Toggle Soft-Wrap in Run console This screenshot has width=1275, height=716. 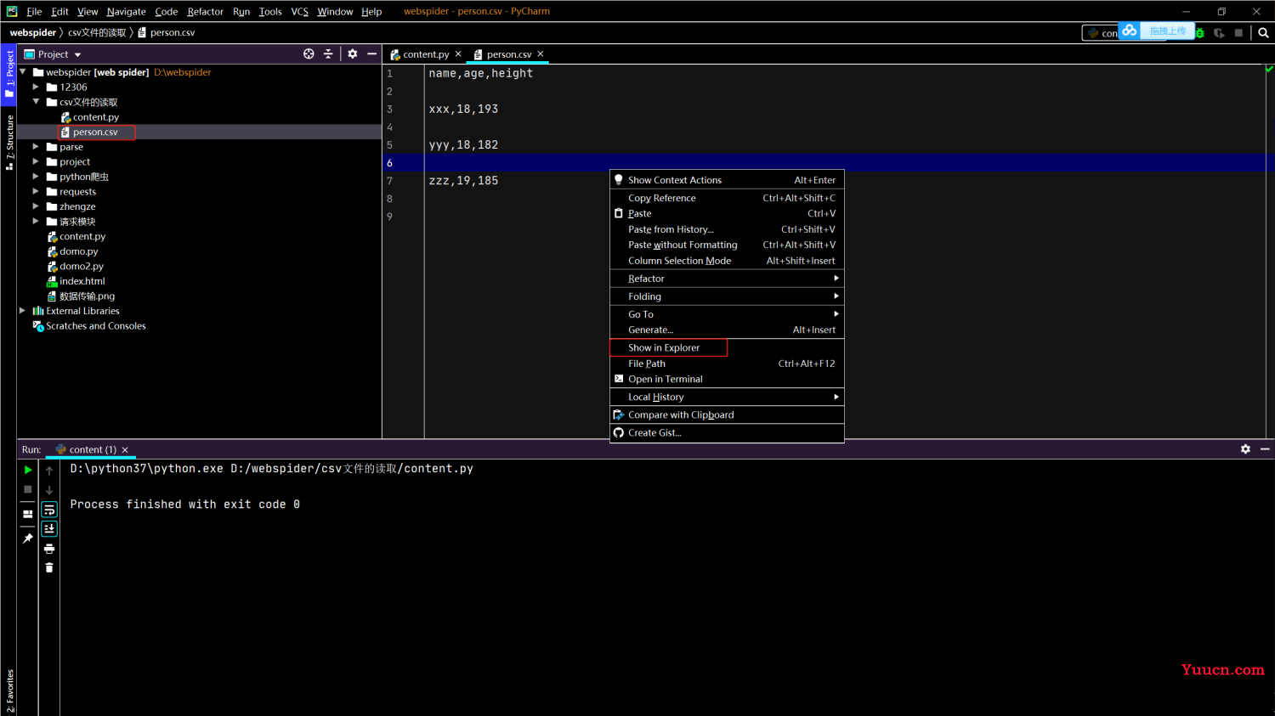[49, 510]
